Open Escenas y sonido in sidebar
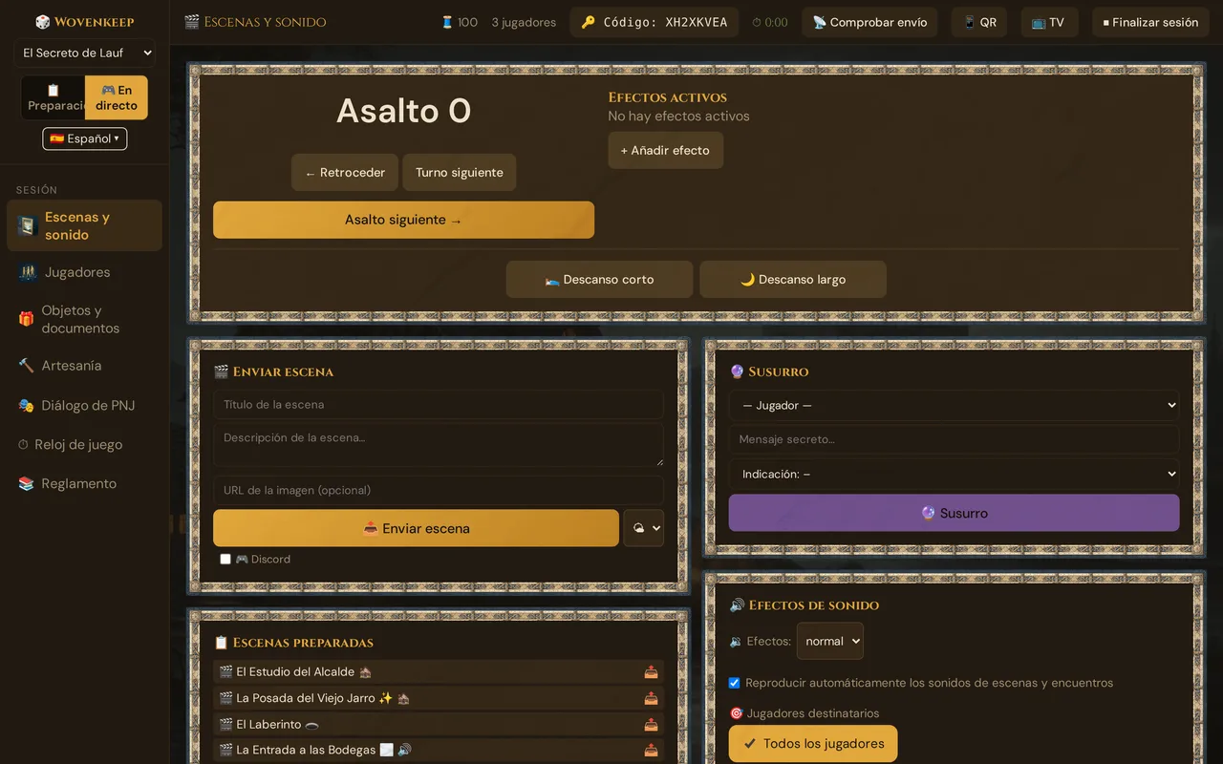 point(84,225)
